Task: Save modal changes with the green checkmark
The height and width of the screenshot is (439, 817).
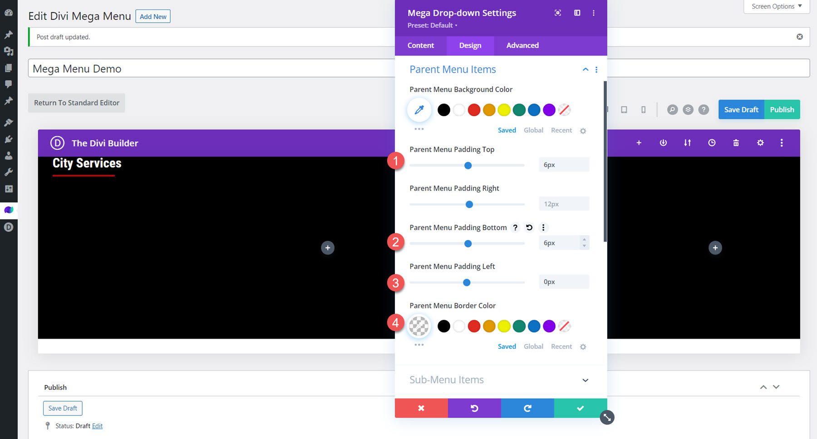Action: (580, 408)
